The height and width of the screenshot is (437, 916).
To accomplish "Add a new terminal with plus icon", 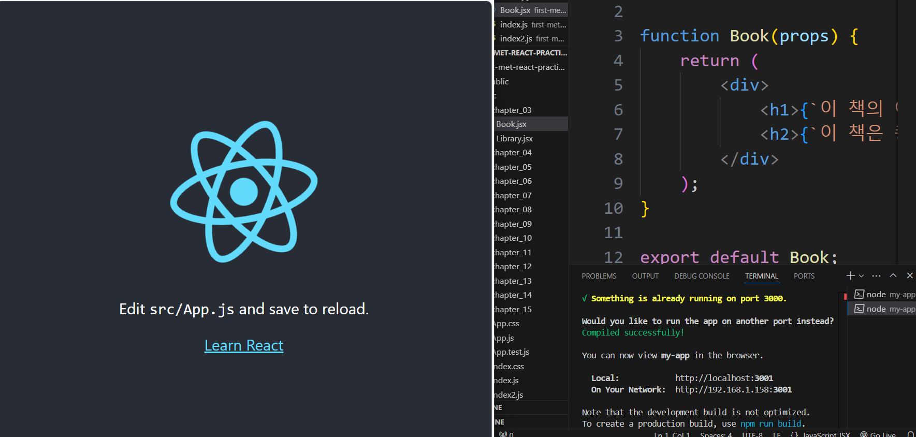I will click(850, 276).
